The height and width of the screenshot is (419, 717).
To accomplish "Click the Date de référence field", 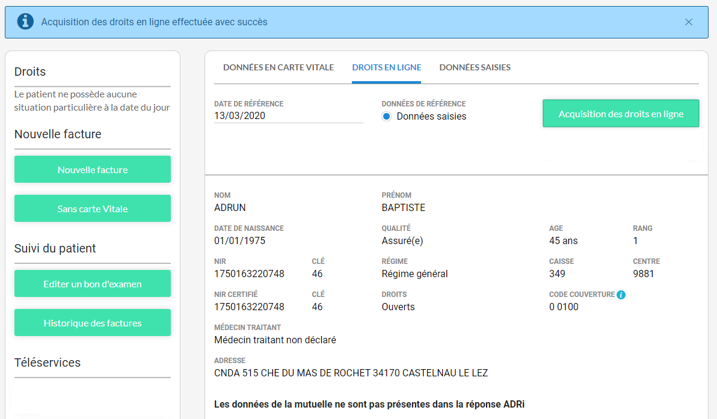I will (288, 116).
